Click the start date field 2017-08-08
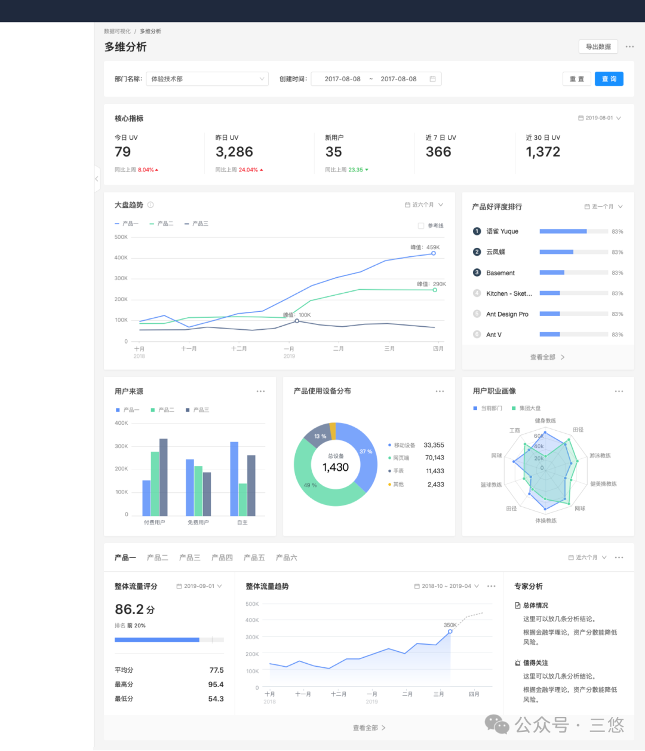Viewport: 645px width, 751px height. [x=343, y=79]
